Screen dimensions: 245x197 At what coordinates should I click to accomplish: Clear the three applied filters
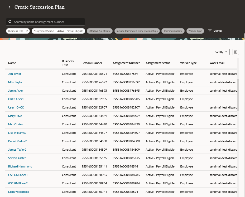pyautogui.click(x=218, y=31)
